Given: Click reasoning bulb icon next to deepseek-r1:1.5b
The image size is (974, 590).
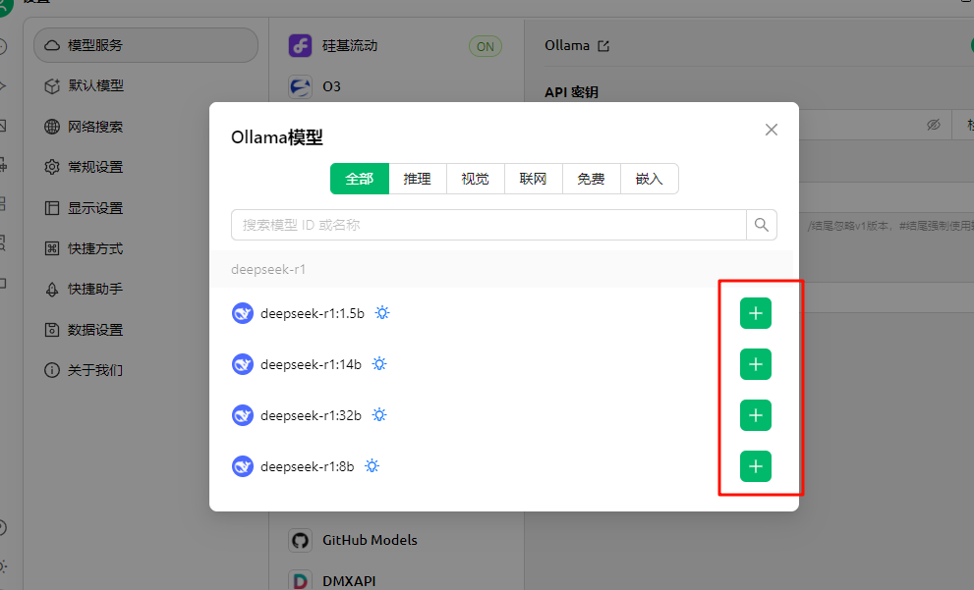Looking at the screenshot, I should [x=382, y=313].
